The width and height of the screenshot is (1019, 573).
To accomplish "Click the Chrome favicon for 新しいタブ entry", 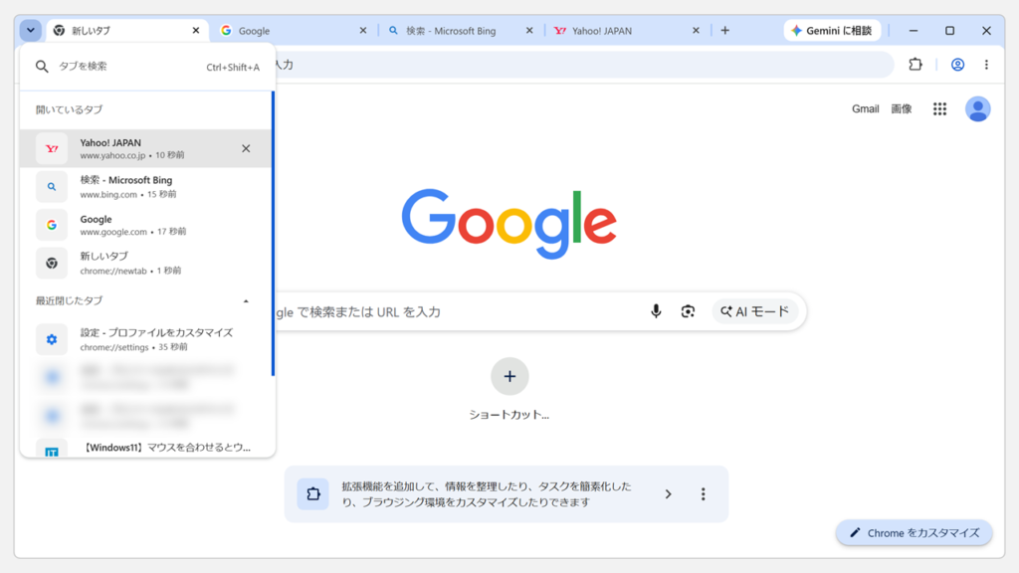I will tap(52, 263).
